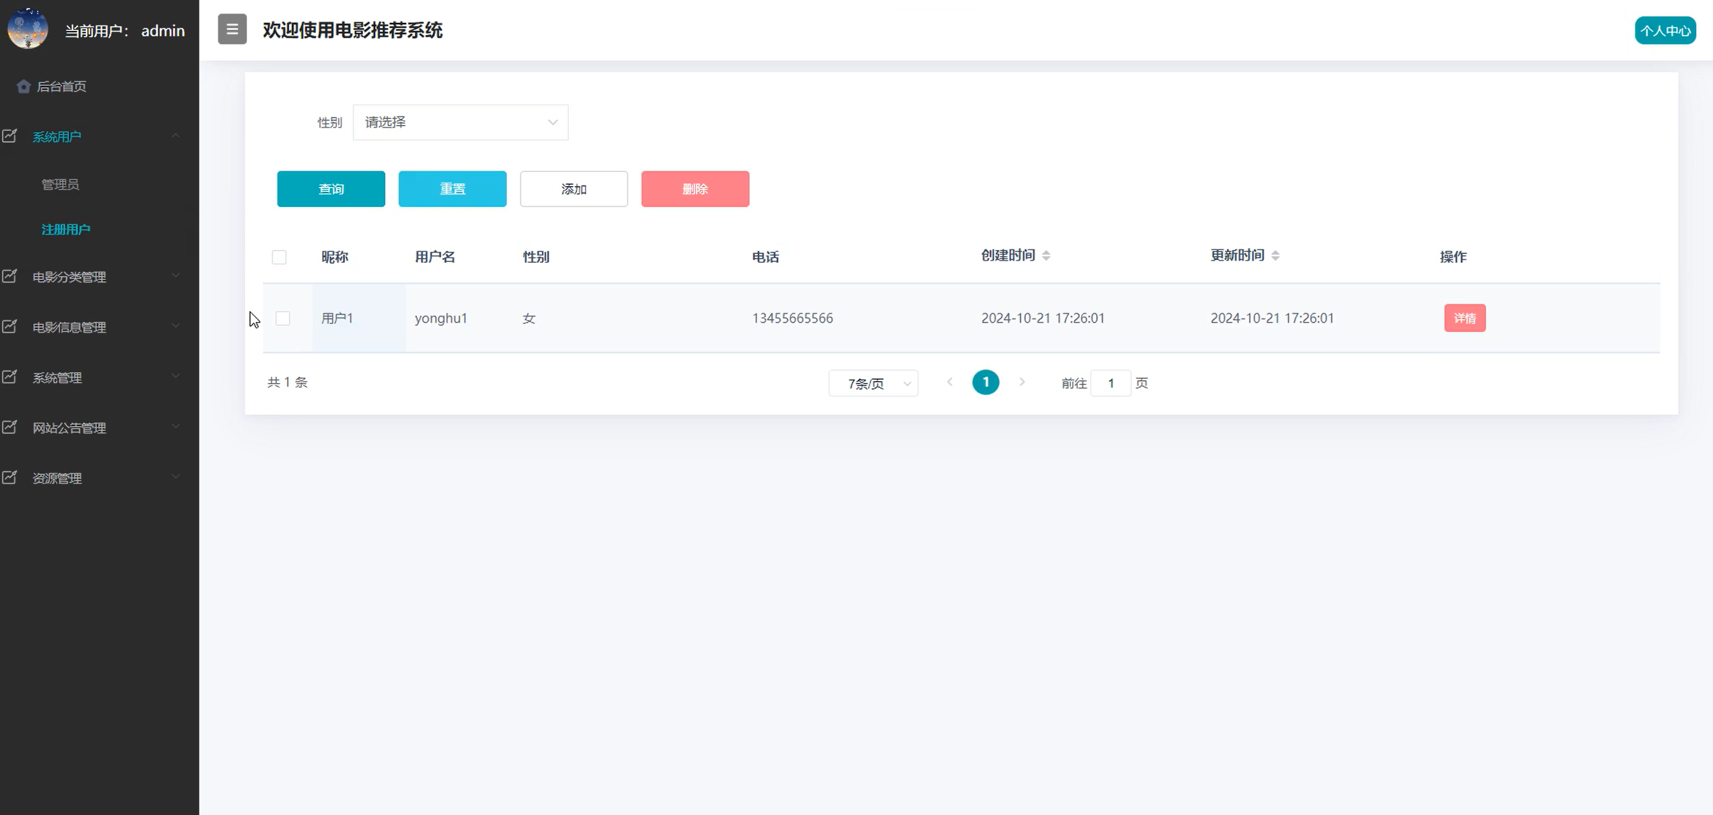Click the hamburger menu collapse icon
Image resolution: width=1713 pixels, height=815 pixels.
(232, 29)
